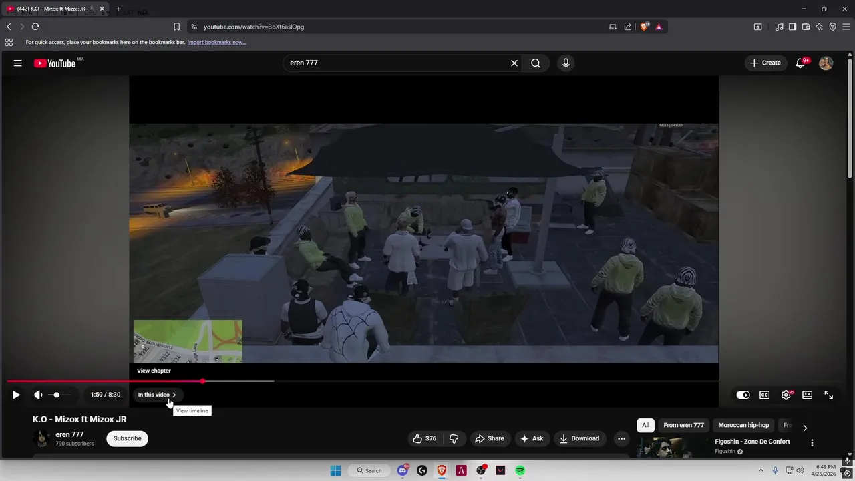The image size is (855, 481).
Task: Run search with the magnifier button
Action: pos(536,63)
